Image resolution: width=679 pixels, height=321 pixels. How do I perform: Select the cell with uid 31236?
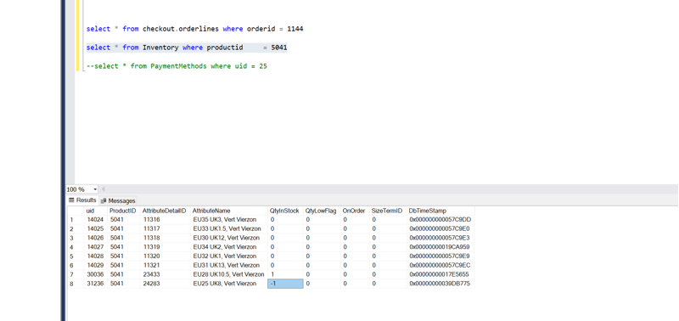click(x=95, y=284)
